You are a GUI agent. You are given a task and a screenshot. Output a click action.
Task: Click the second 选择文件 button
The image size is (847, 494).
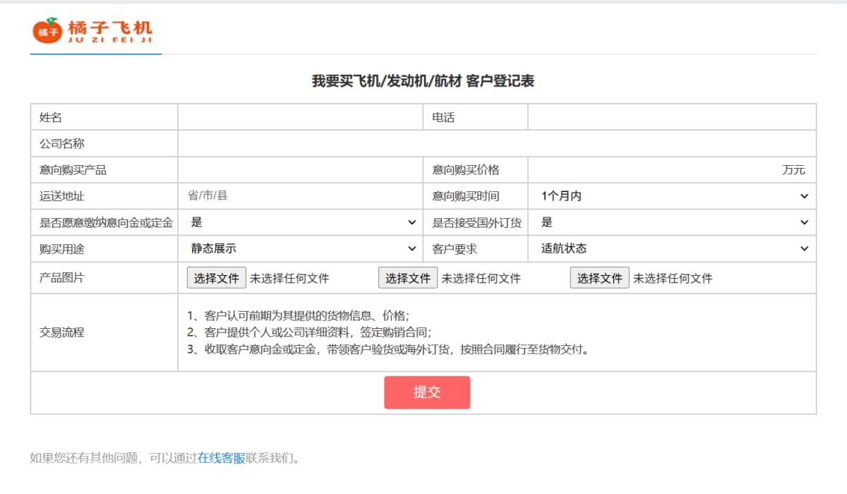(408, 278)
